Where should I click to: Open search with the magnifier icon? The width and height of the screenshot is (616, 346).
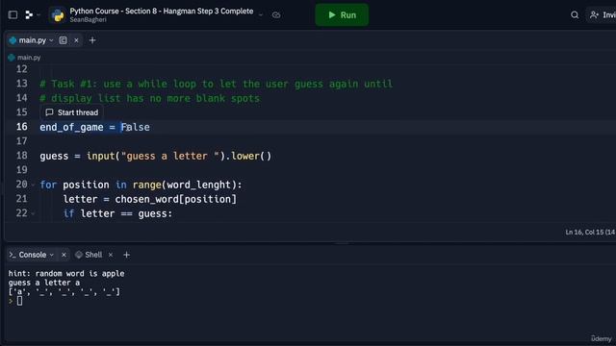click(x=575, y=15)
